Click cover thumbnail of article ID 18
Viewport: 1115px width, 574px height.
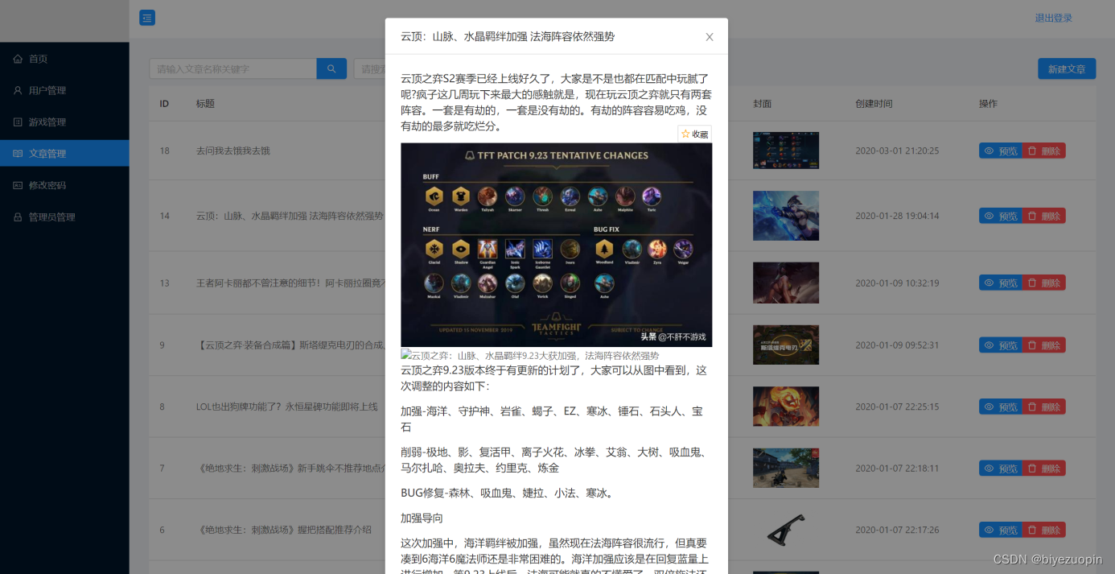click(786, 151)
